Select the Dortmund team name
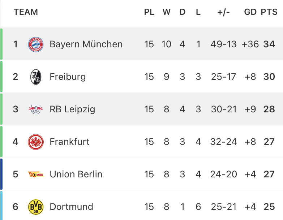The width and height of the screenshot is (283, 220). [72, 207]
